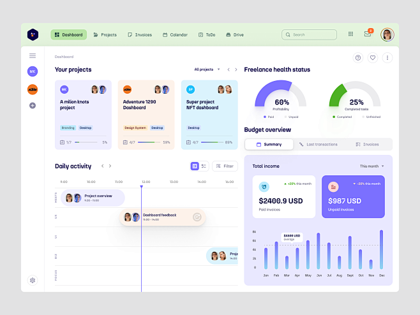Go to previous day in Daily activity
Image resolution: width=420 pixels, height=315 pixels.
click(x=102, y=166)
